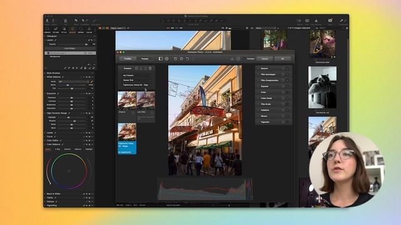Click the layout panel icon beside Preview
This screenshot has height=225, width=401.
pyautogui.click(x=238, y=59)
